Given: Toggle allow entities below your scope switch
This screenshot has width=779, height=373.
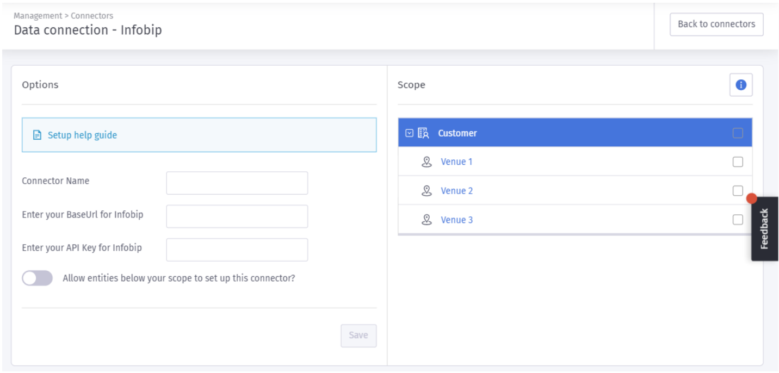Looking at the screenshot, I should pyautogui.click(x=37, y=278).
